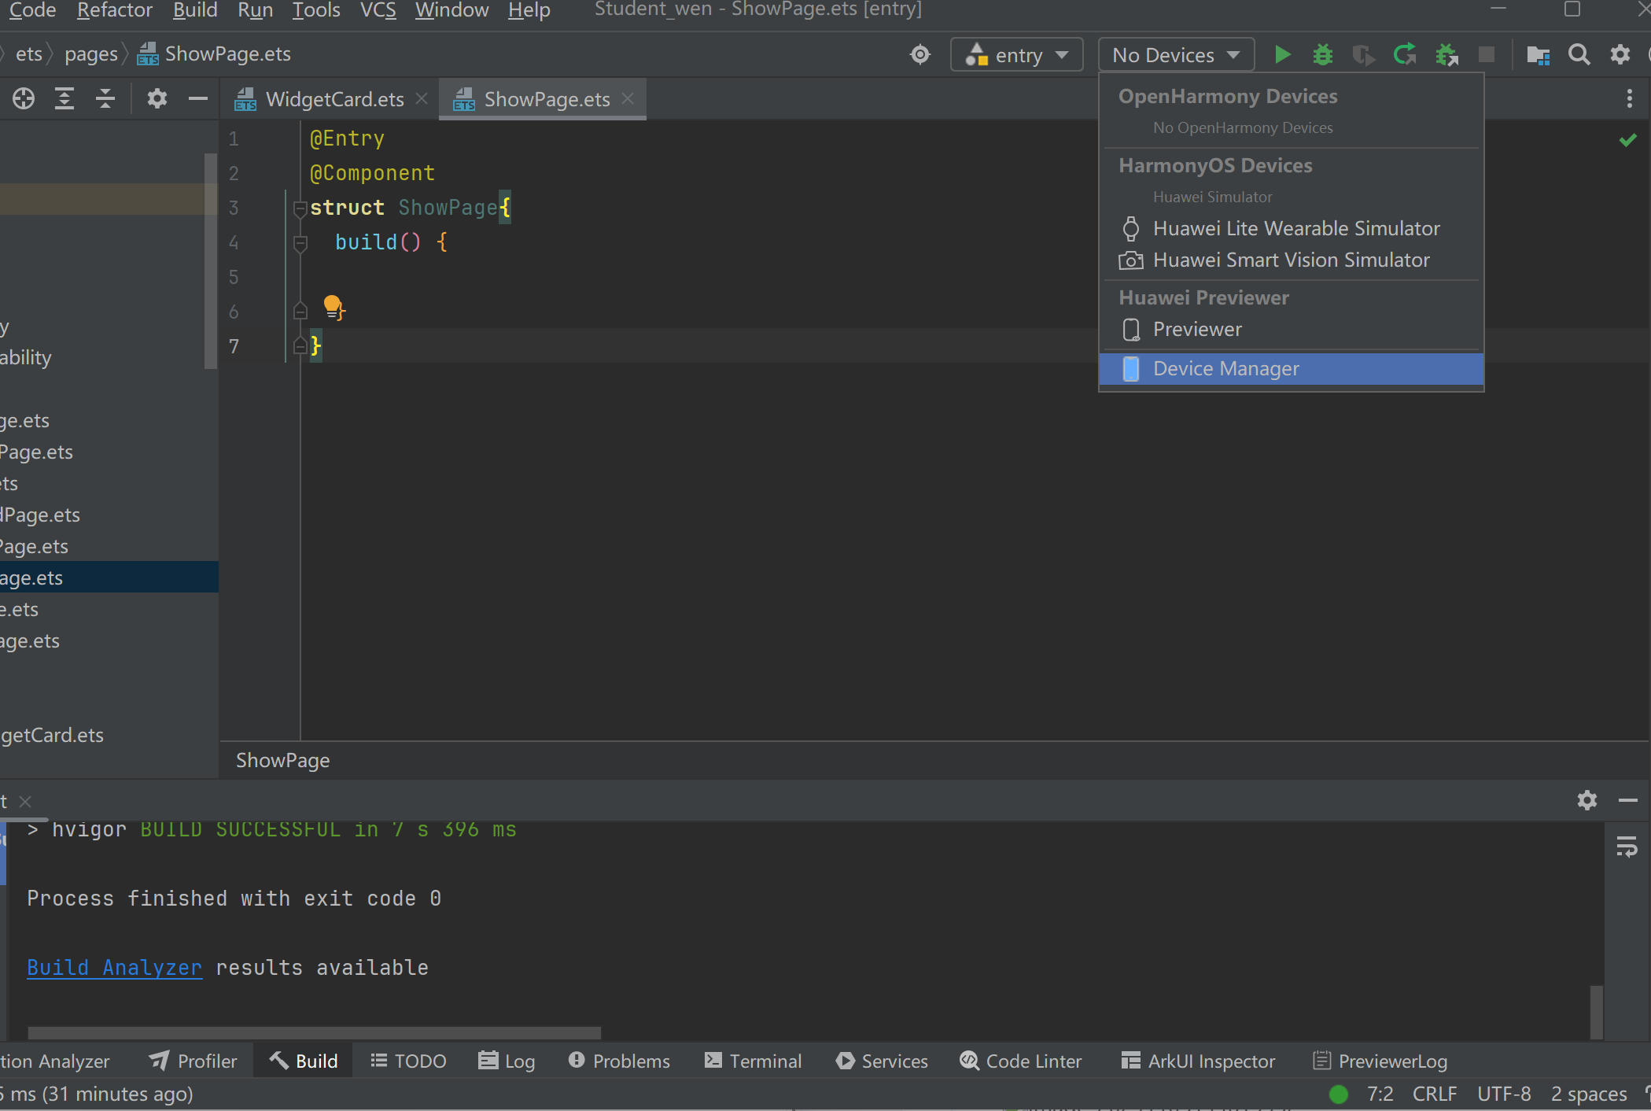
Task: Fold the struct ShowPage block
Action: point(300,209)
